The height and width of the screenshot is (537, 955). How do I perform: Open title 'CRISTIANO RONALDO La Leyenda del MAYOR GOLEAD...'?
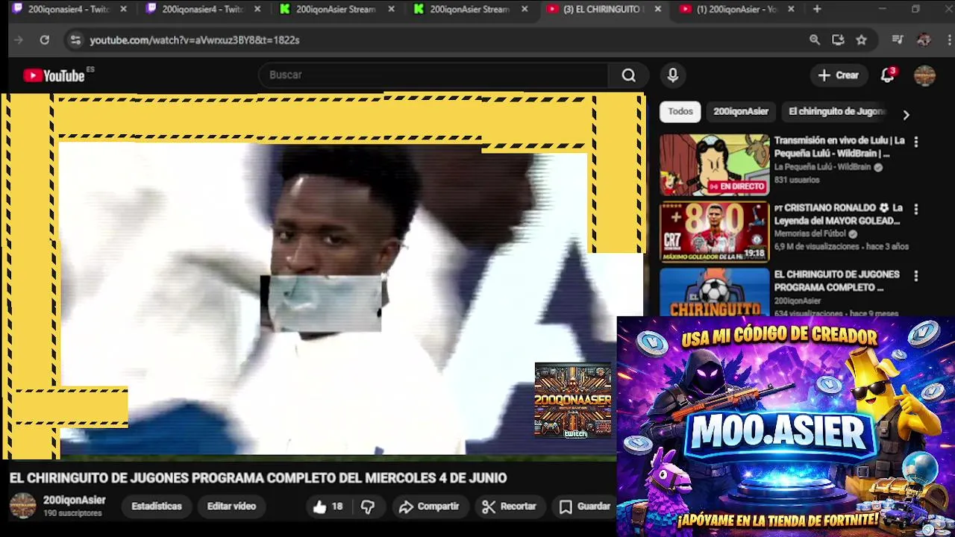point(839,214)
